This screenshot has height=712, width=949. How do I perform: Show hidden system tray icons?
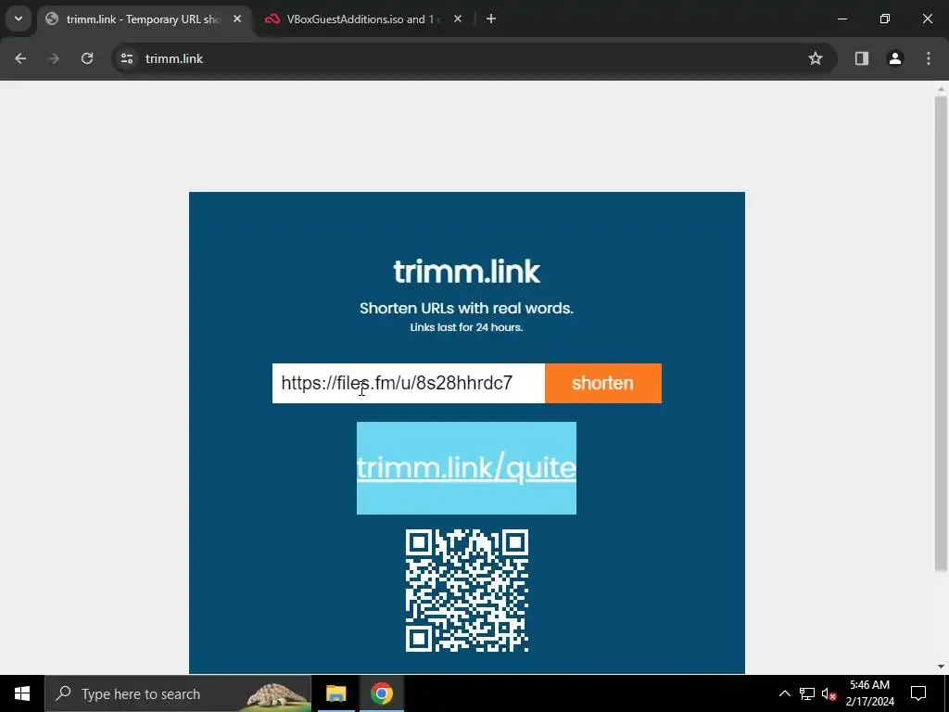[x=784, y=693]
